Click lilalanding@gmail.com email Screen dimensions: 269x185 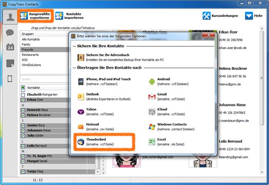pyautogui.click(x=233, y=157)
